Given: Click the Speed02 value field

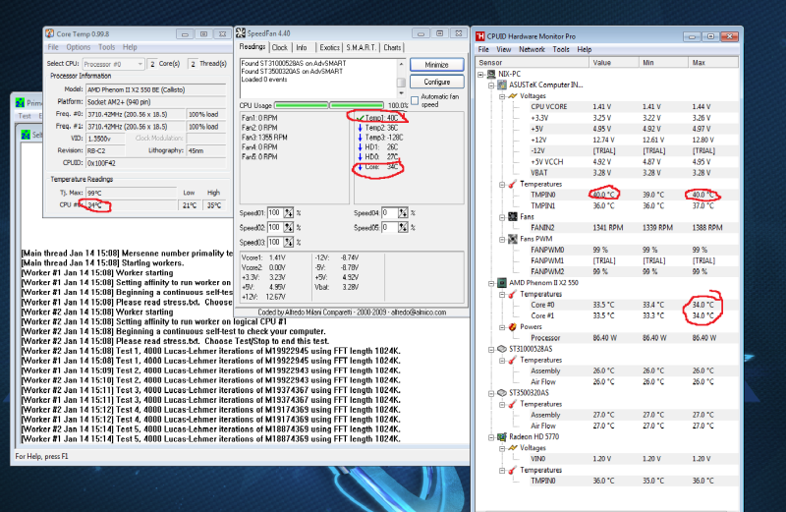Looking at the screenshot, I should pyautogui.click(x=275, y=228).
